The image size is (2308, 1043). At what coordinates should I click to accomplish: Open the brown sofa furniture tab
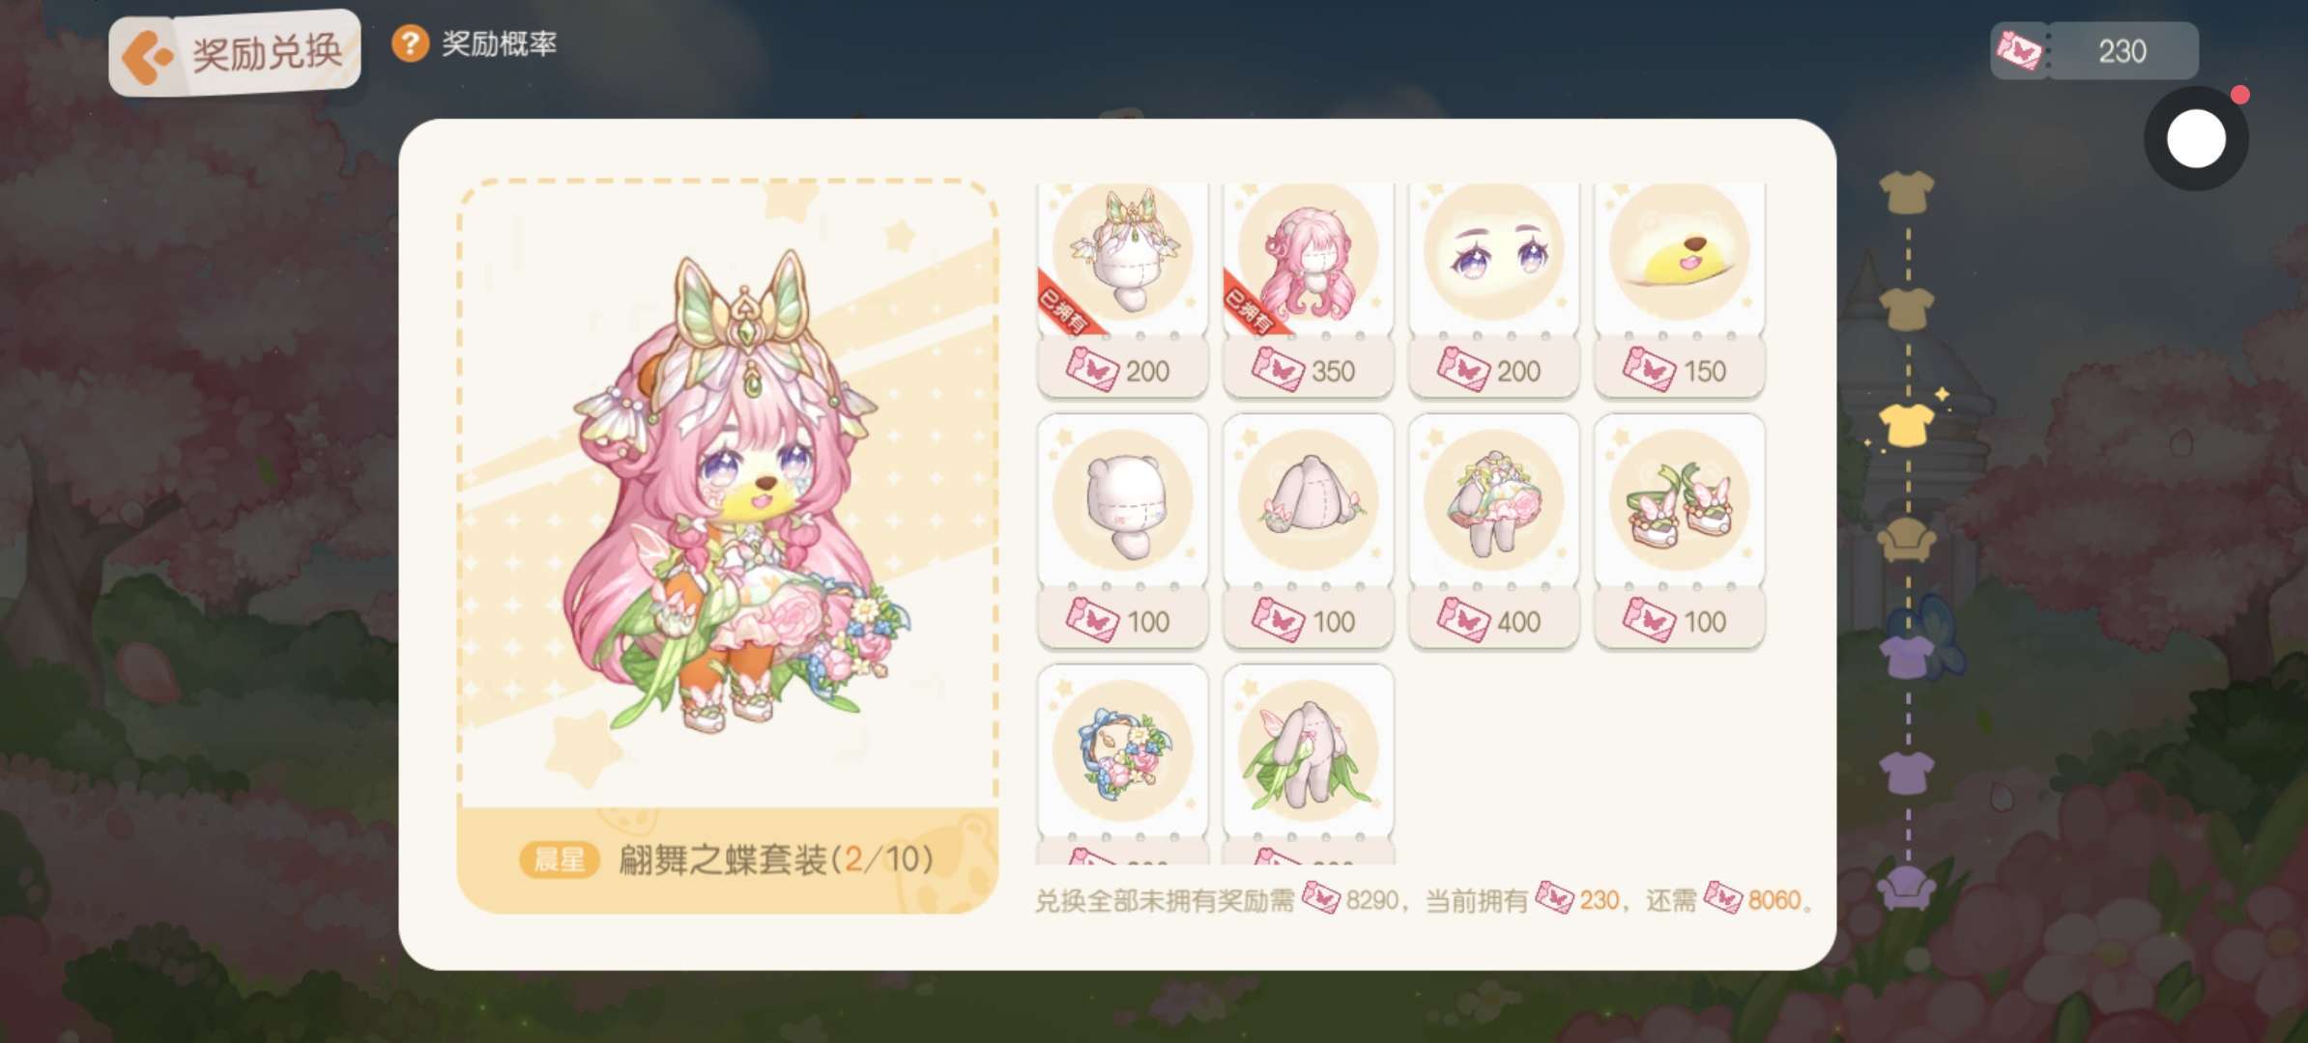(1907, 540)
